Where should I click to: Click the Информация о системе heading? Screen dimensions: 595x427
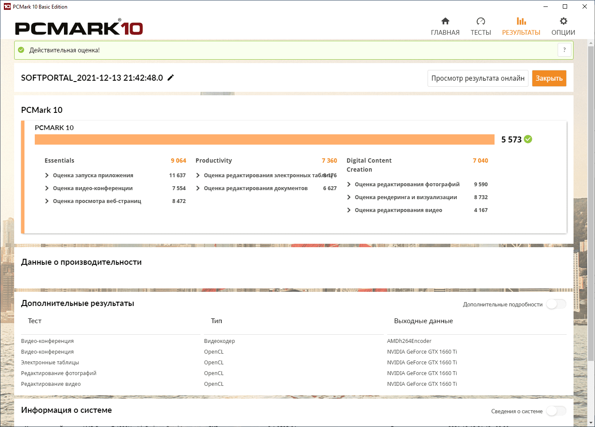coord(66,410)
